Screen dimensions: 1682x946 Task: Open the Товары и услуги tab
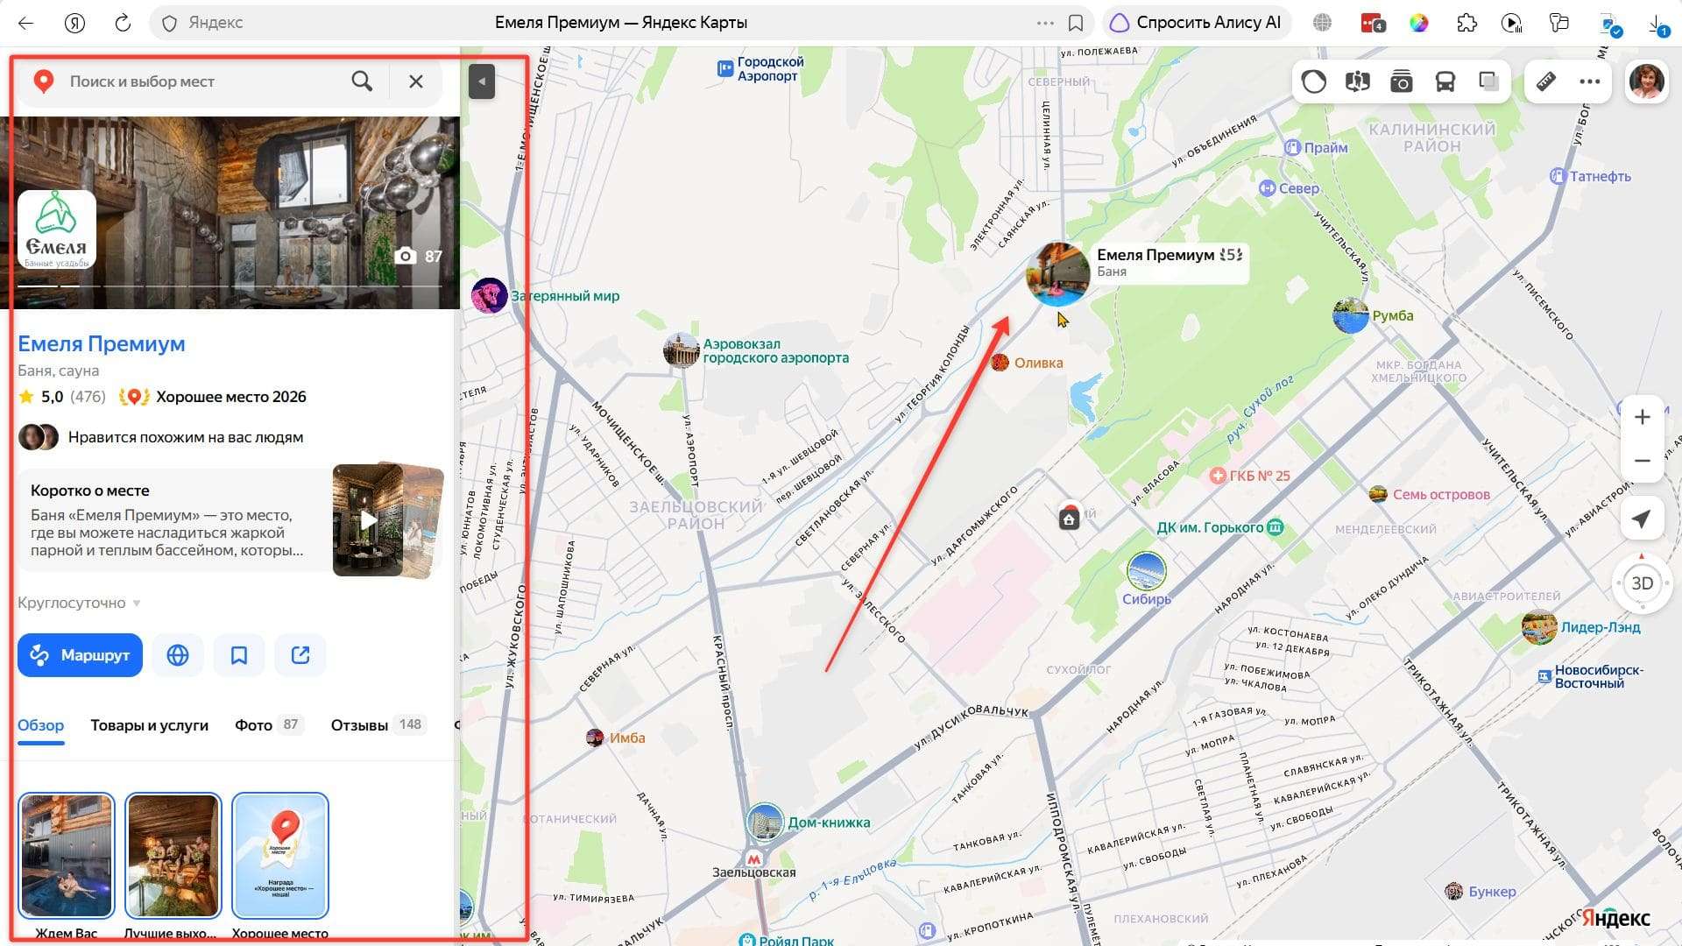coord(150,725)
